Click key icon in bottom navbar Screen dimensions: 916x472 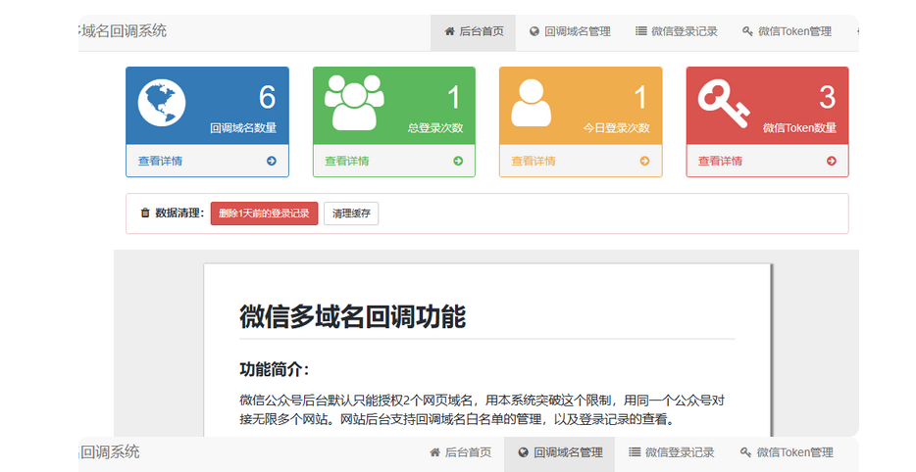[745, 452]
